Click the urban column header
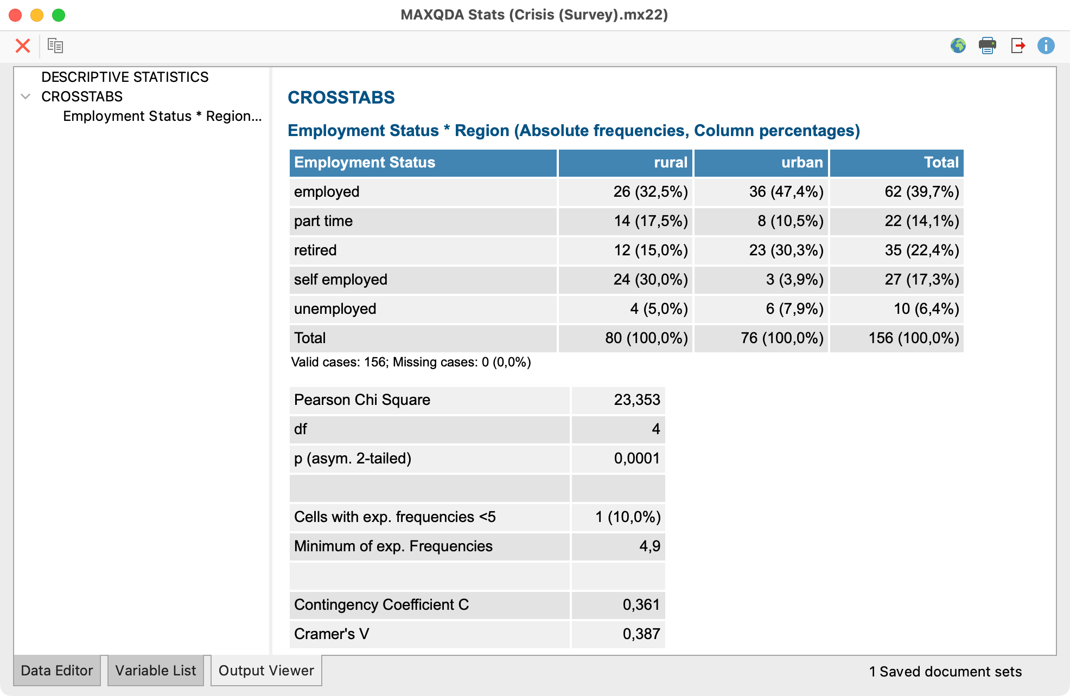Viewport: 1070px width, 696px height. click(802, 163)
